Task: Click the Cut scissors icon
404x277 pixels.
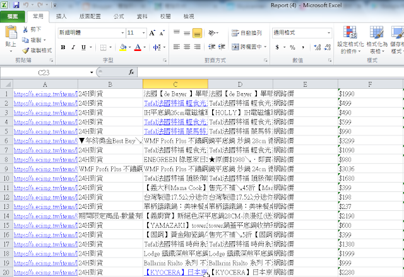Action: coord(25,30)
